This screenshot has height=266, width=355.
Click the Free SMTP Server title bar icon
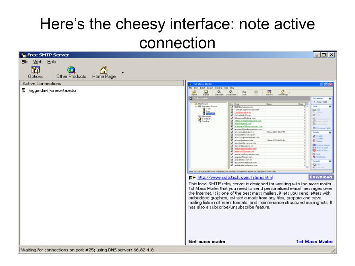pyautogui.click(x=24, y=55)
